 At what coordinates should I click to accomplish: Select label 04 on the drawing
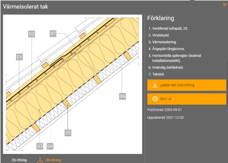50,146
